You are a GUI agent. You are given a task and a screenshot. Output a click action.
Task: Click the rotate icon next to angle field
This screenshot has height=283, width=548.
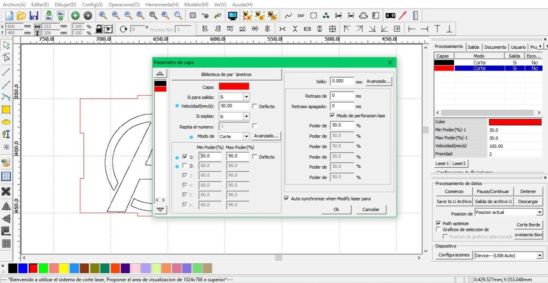click(124, 29)
